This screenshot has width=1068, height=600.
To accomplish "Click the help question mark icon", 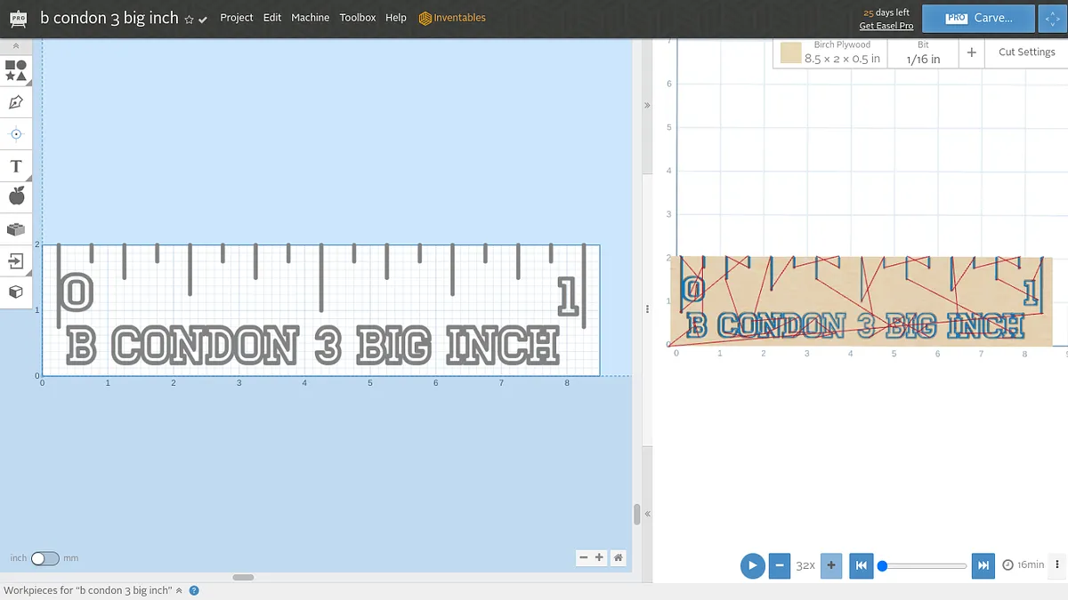I will coord(194,590).
